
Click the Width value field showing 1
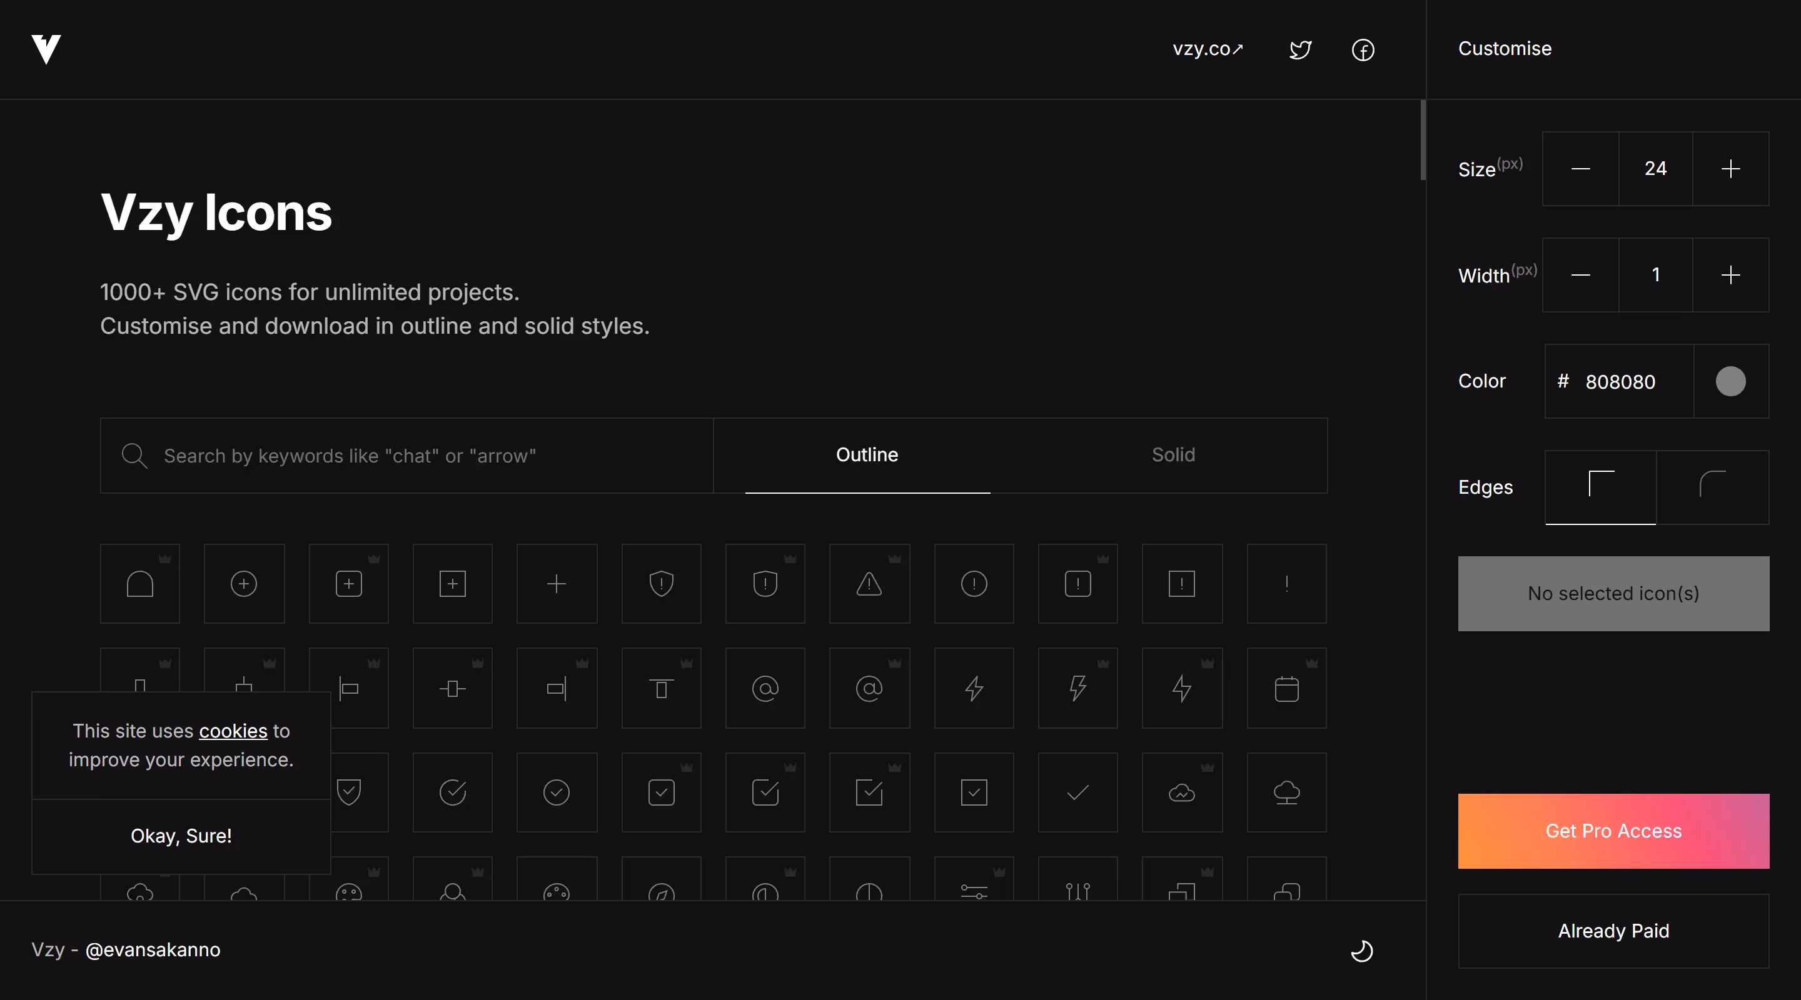click(1655, 274)
